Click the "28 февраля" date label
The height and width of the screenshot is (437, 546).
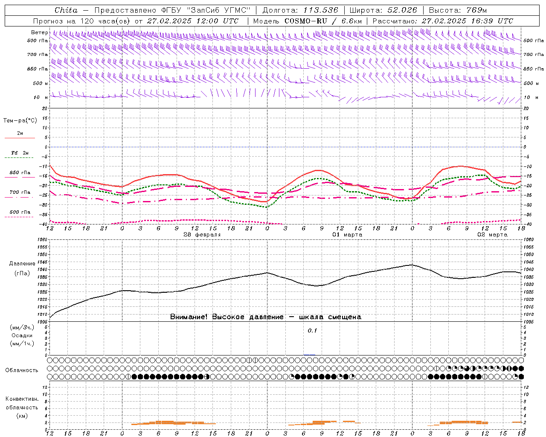point(202,235)
